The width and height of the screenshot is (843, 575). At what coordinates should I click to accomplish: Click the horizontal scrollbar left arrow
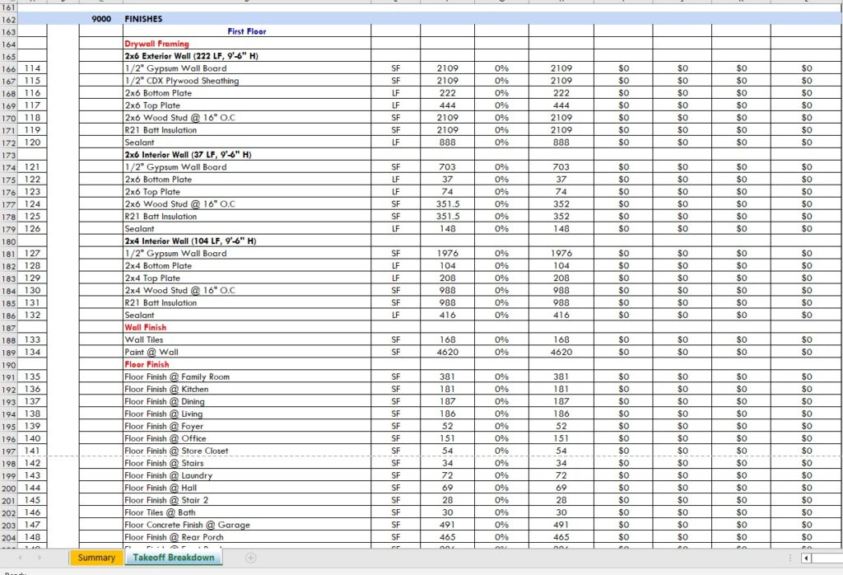[x=806, y=558]
